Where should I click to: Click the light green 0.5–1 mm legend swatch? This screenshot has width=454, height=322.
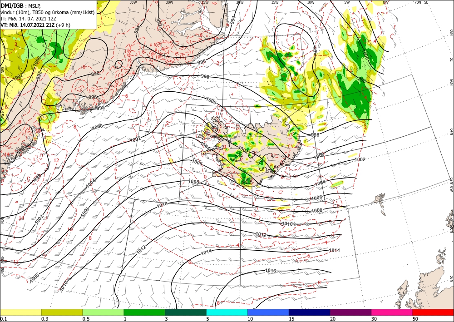pos(103,312)
